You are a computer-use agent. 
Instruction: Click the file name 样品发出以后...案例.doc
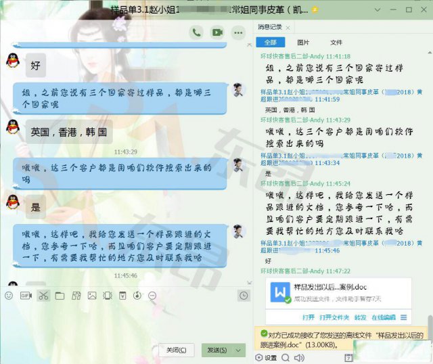point(330,287)
